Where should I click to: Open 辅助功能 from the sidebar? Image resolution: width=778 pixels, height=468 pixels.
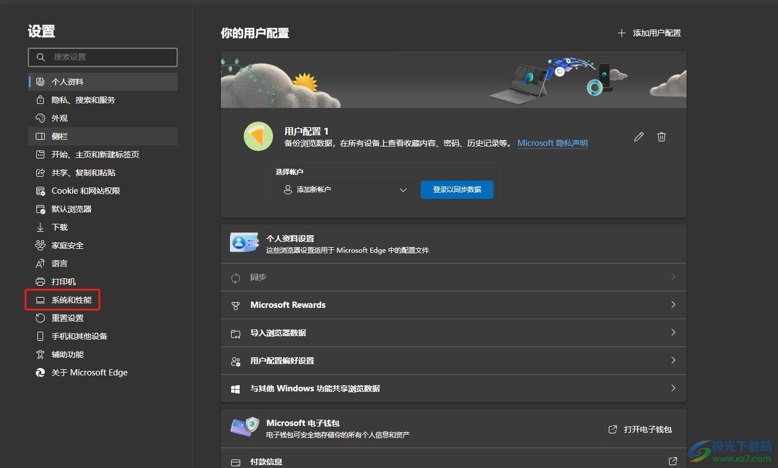pyautogui.click(x=103, y=354)
